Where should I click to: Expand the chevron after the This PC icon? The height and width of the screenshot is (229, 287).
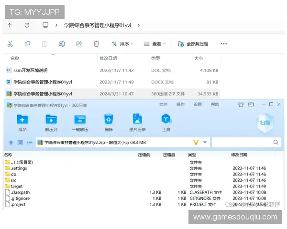tap(56, 25)
